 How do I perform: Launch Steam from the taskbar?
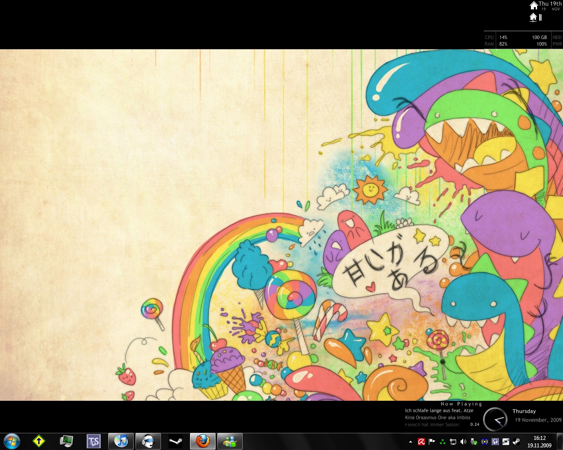[x=175, y=441]
